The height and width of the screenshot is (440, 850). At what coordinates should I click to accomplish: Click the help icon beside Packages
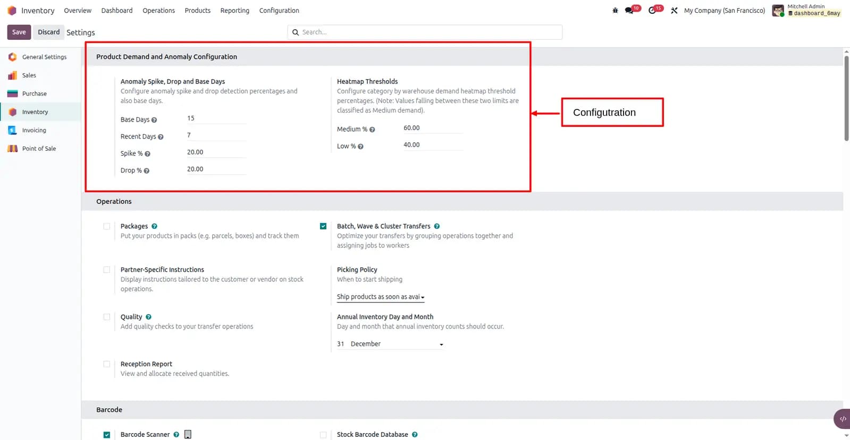click(x=154, y=226)
